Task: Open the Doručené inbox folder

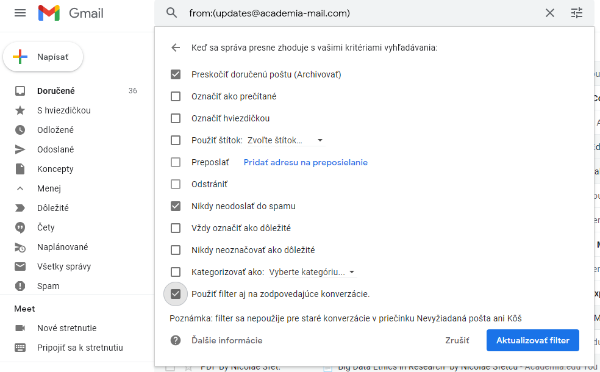Action: 56,91
